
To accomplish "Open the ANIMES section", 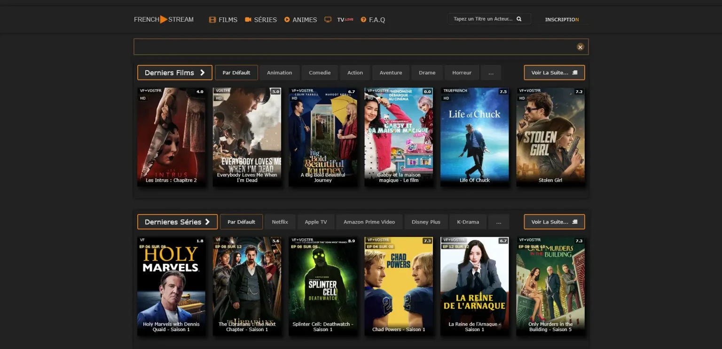I will pos(301,20).
